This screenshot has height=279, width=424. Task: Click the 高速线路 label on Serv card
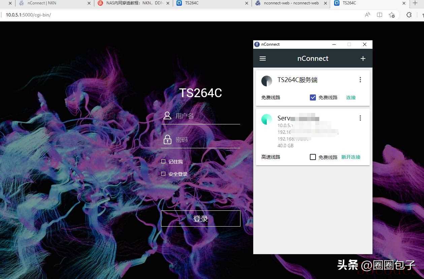[271, 157]
